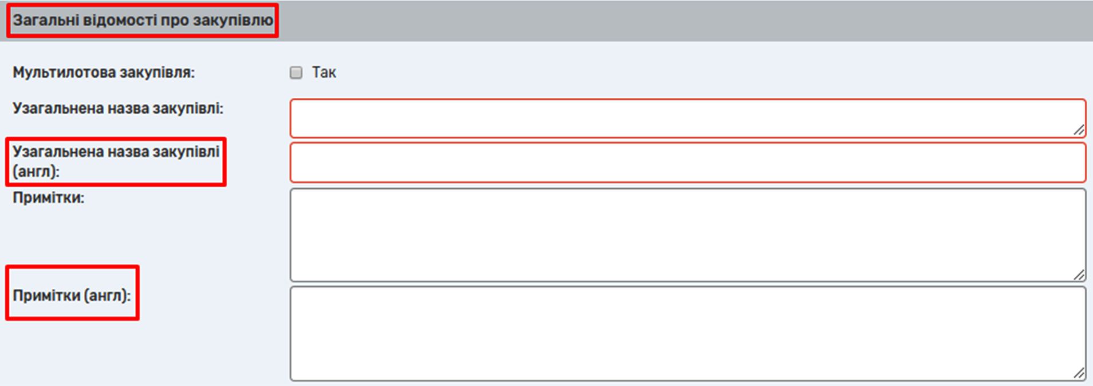Click the "Примітки:" field label
Viewport: 1093px width, 386px height.
49,198
